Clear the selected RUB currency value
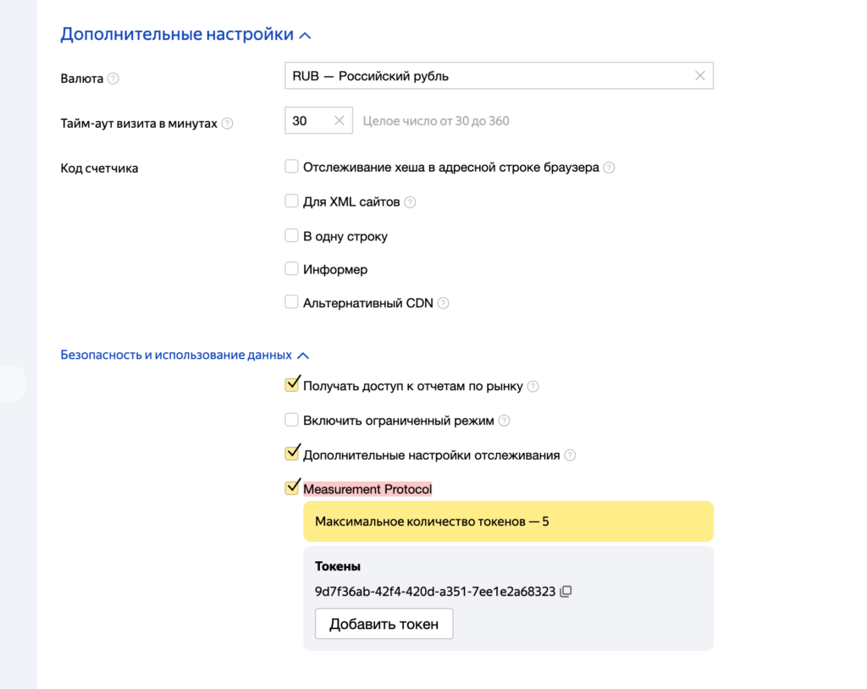Viewport: 867px width, 689px height. (699, 76)
